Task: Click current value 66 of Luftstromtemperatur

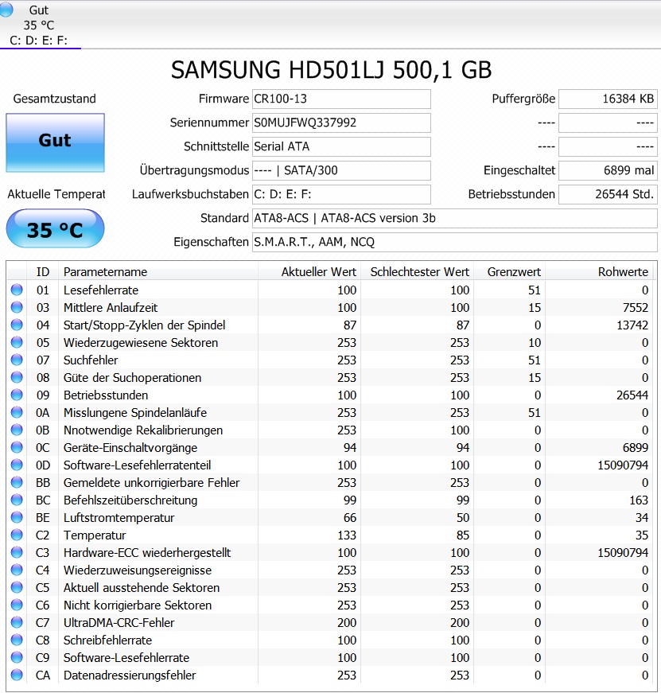Action: (350, 517)
